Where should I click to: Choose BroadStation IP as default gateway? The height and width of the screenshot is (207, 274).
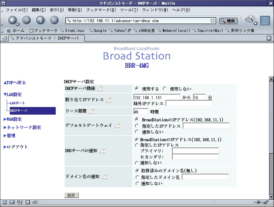[137, 119]
